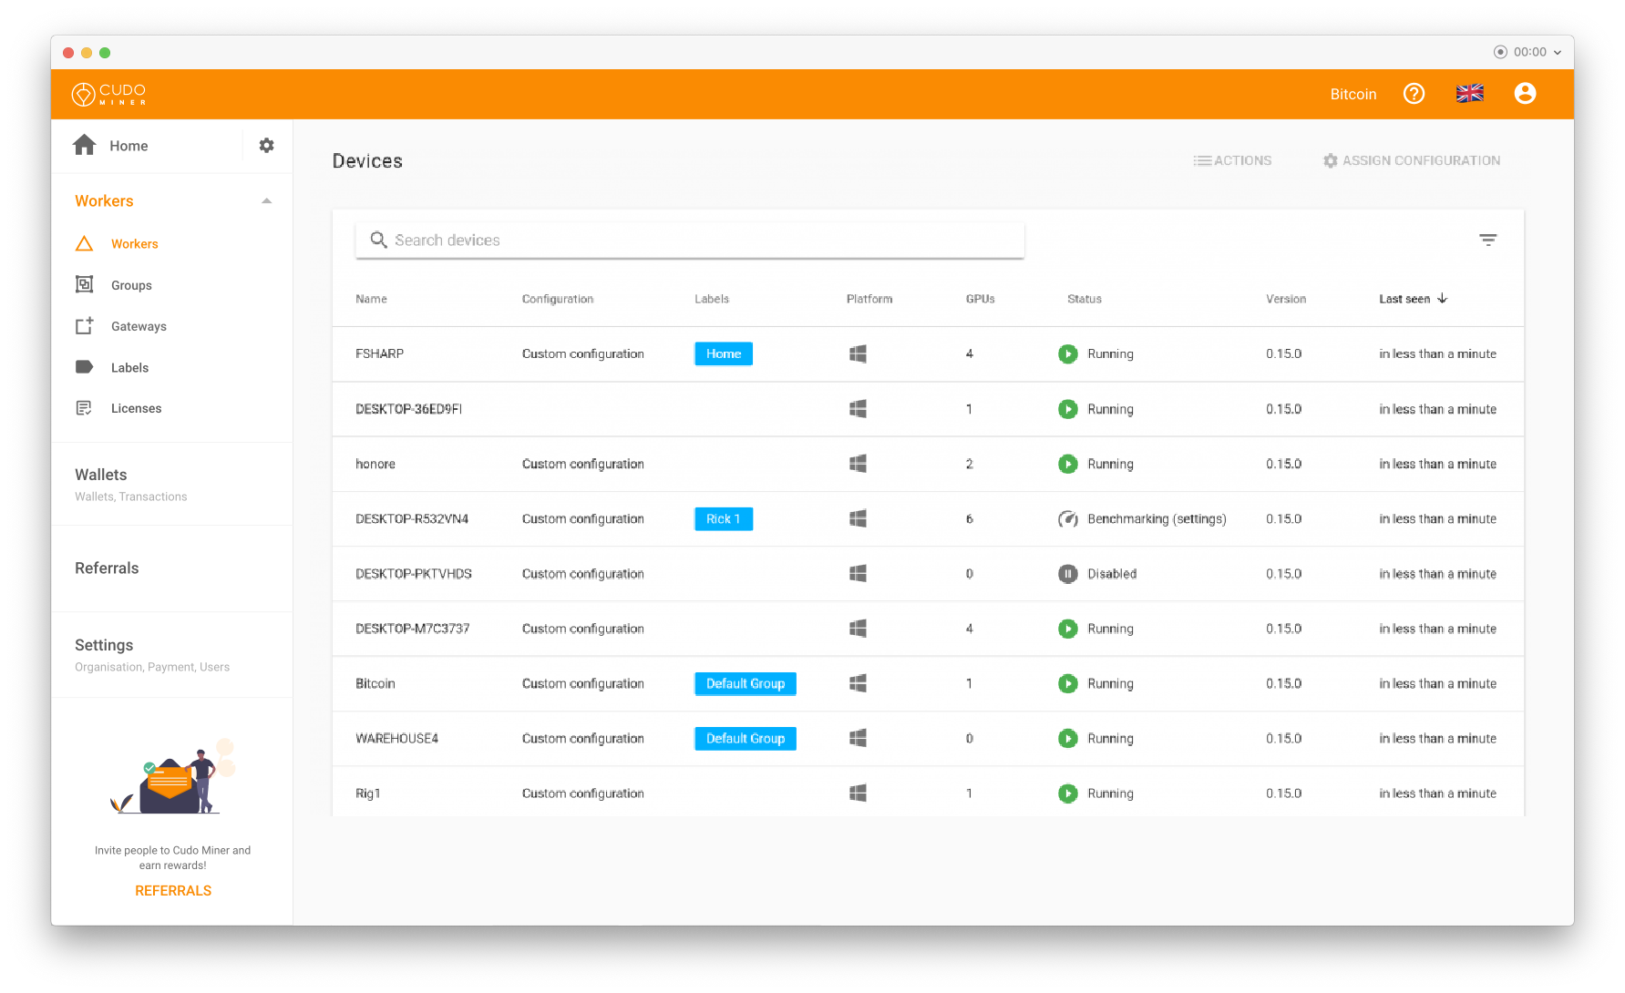Open the Referrals menu item
This screenshot has width=1625, height=993.
tap(107, 568)
